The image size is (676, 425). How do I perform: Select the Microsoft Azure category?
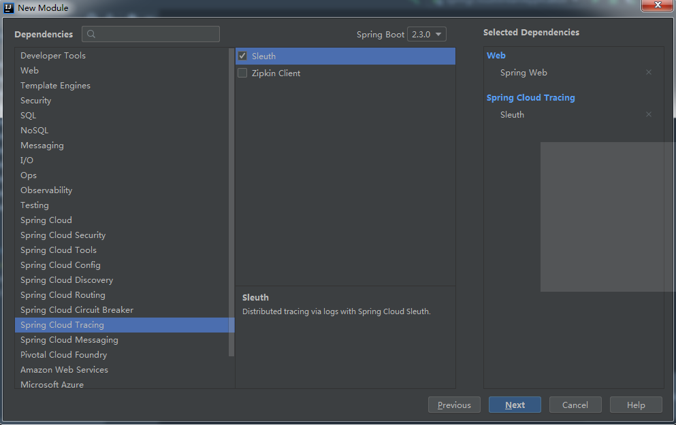coord(122,384)
